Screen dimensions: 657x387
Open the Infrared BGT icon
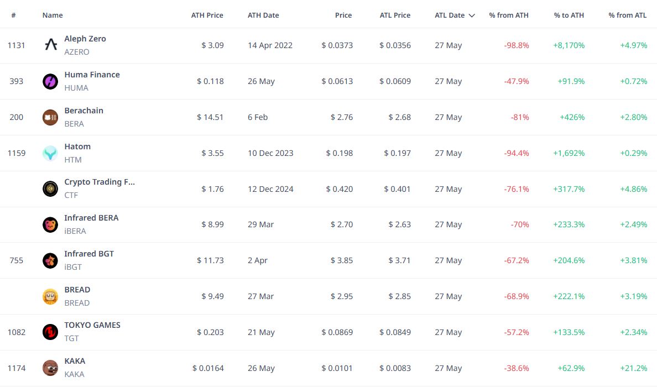coord(50,260)
